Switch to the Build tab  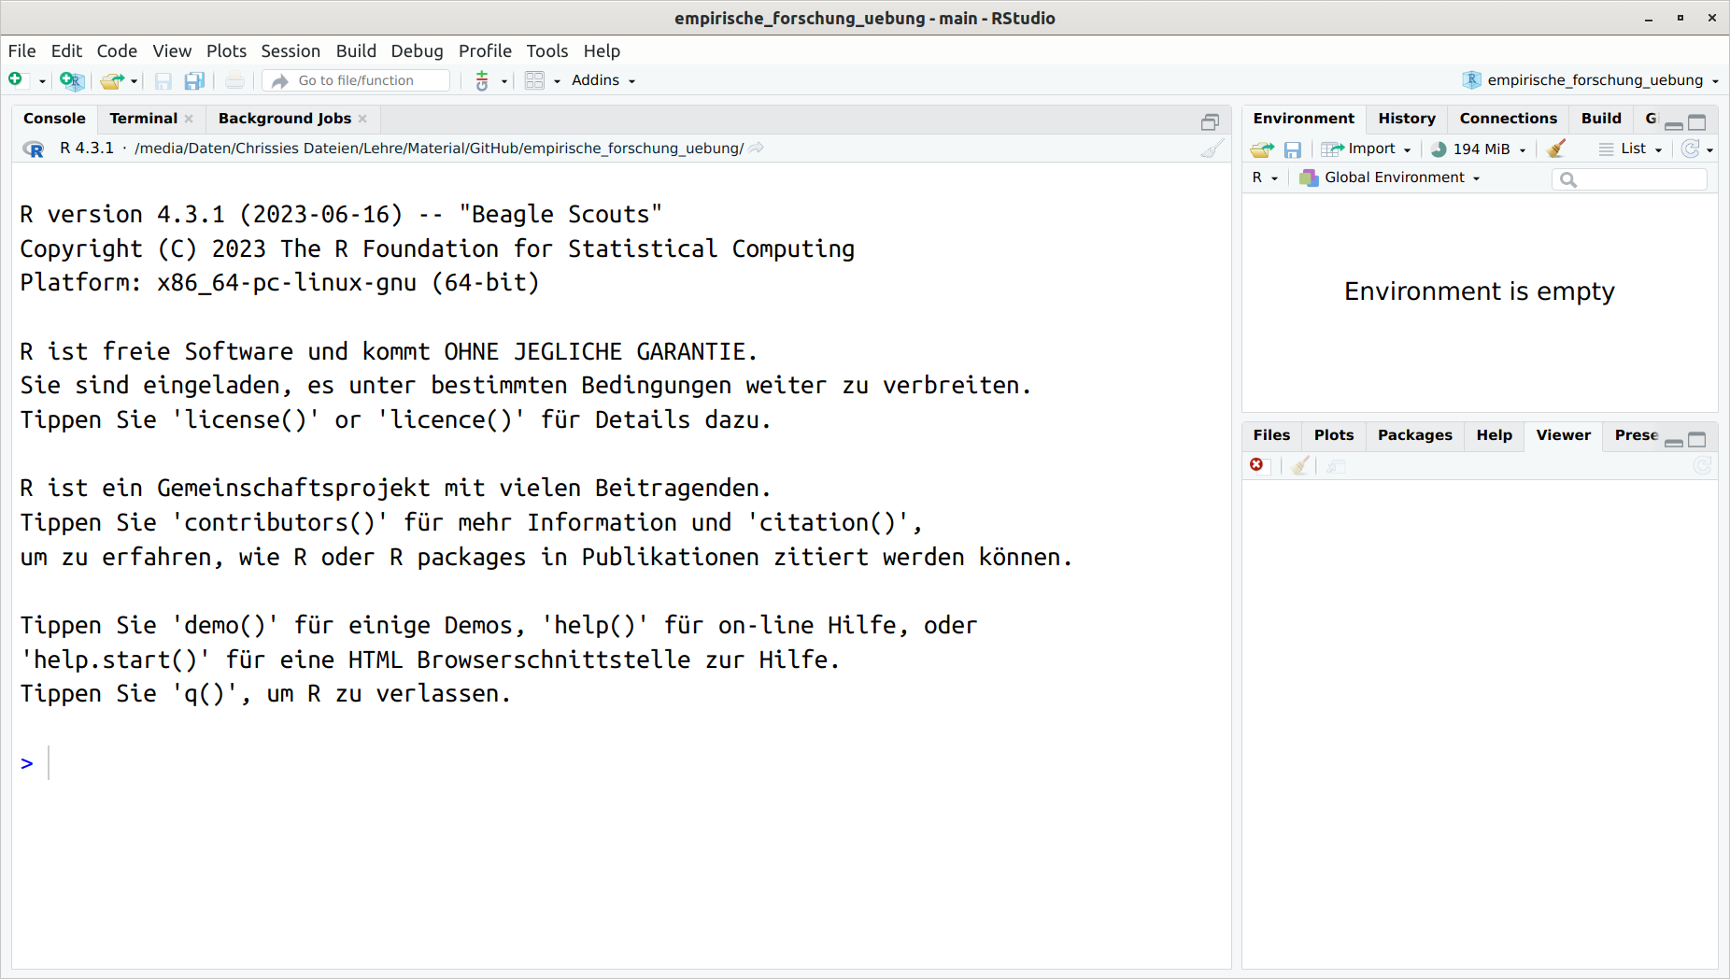pos(1601,119)
